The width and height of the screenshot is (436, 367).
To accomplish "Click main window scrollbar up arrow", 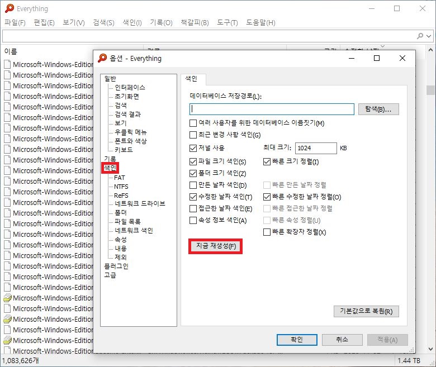I will pyautogui.click(x=430, y=50).
